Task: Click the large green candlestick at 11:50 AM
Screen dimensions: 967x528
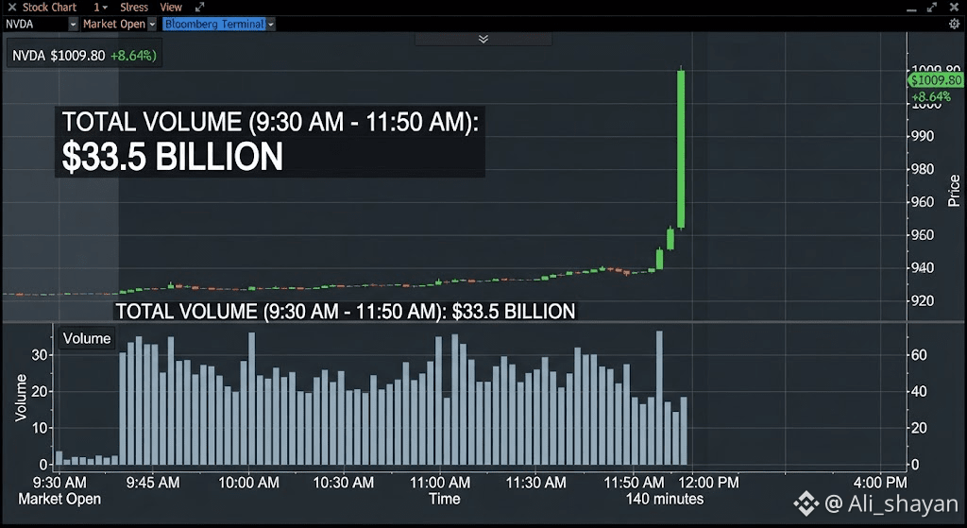Action: point(681,149)
